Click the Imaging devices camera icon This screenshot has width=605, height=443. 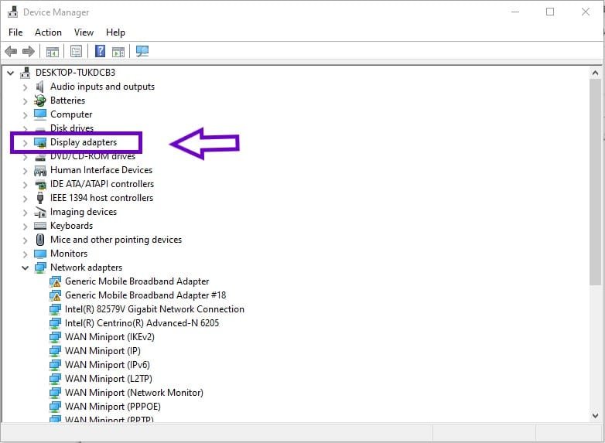click(x=40, y=212)
